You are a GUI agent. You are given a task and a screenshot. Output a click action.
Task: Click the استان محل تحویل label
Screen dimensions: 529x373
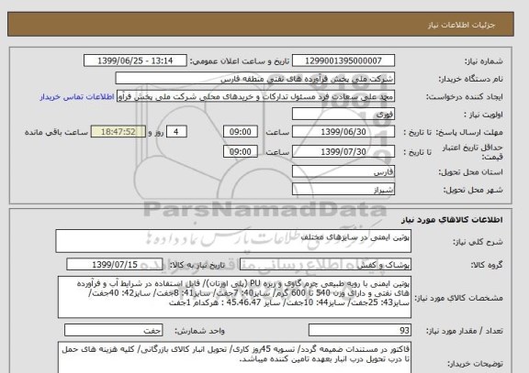[470, 172]
